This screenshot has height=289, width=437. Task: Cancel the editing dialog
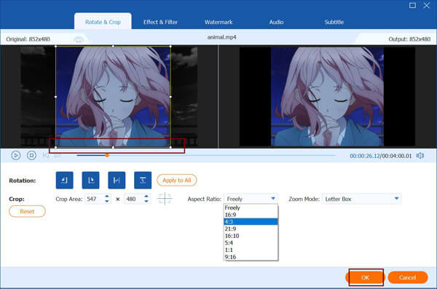point(407,277)
